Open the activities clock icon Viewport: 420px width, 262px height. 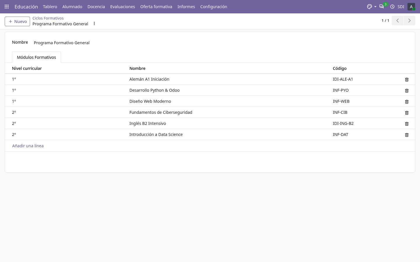pyautogui.click(x=392, y=6)
